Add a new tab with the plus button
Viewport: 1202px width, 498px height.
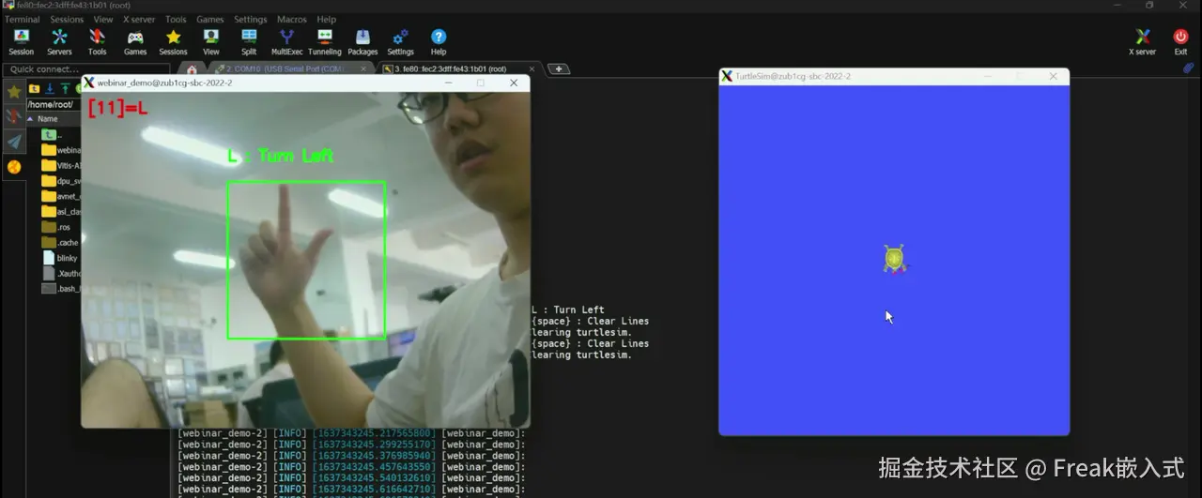pyautogui.click(x=558, y=68)
